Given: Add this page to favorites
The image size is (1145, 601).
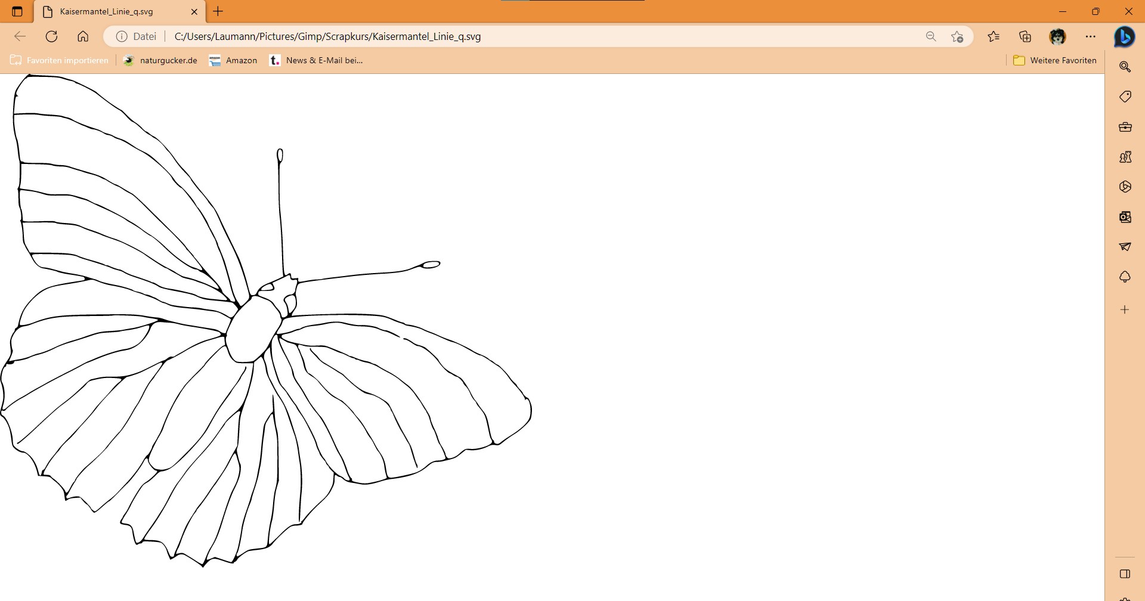Looking at the screenshot, I should [x=957, y=36].
